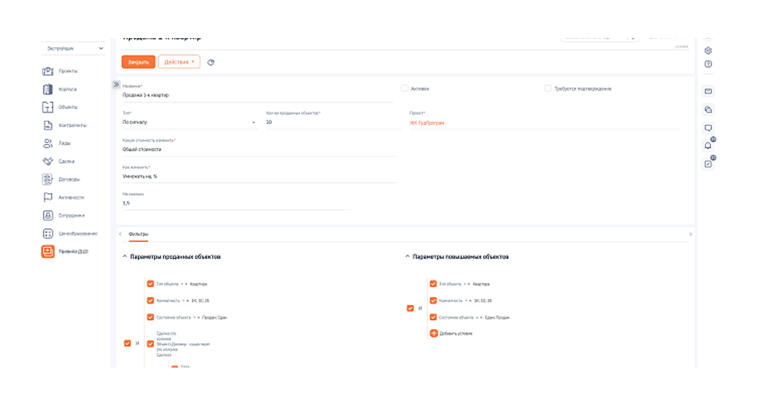Enable the Требуется подтверждение checkbox
Image resolution: width=757 pixels, height=417 pixels.
point(548,89)
